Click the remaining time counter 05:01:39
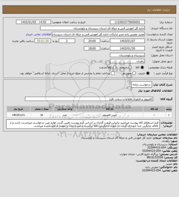 coord(43,41)
